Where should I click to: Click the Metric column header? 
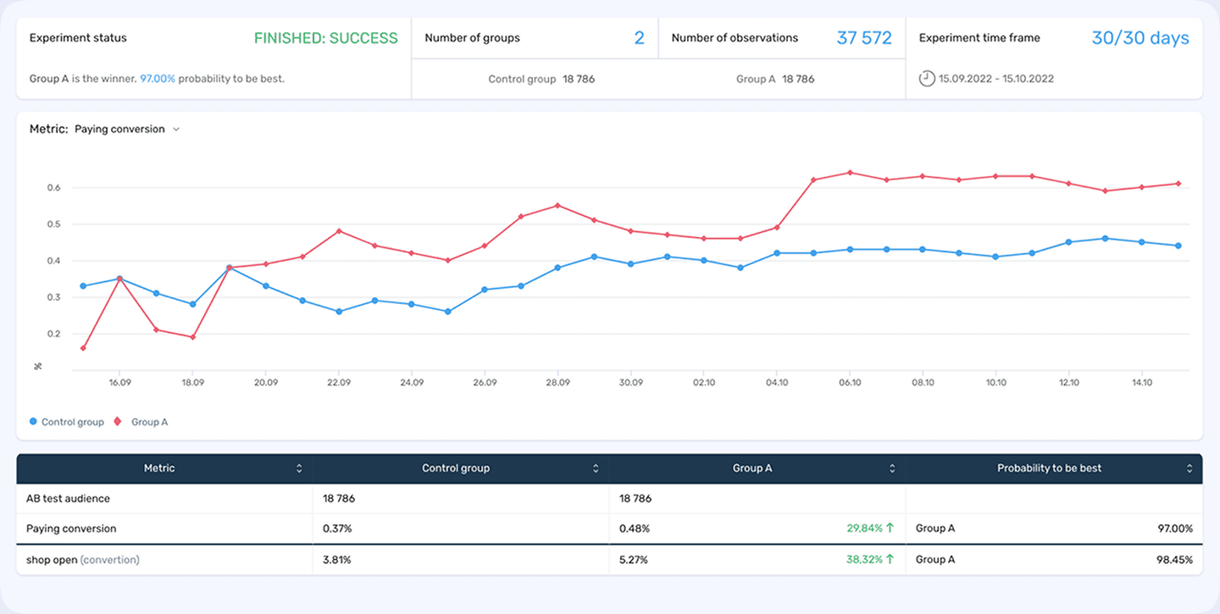pos(159,468)
